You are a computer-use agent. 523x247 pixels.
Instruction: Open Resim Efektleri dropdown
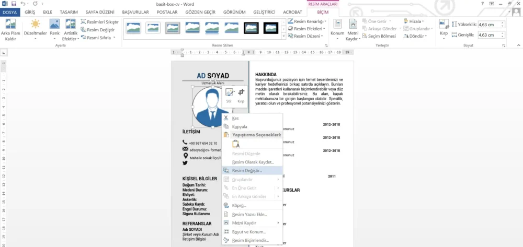(306, 29)
